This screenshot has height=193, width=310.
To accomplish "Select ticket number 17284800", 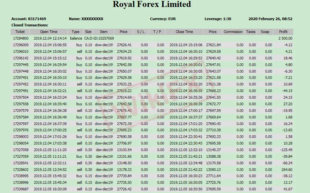I will 21,38.
